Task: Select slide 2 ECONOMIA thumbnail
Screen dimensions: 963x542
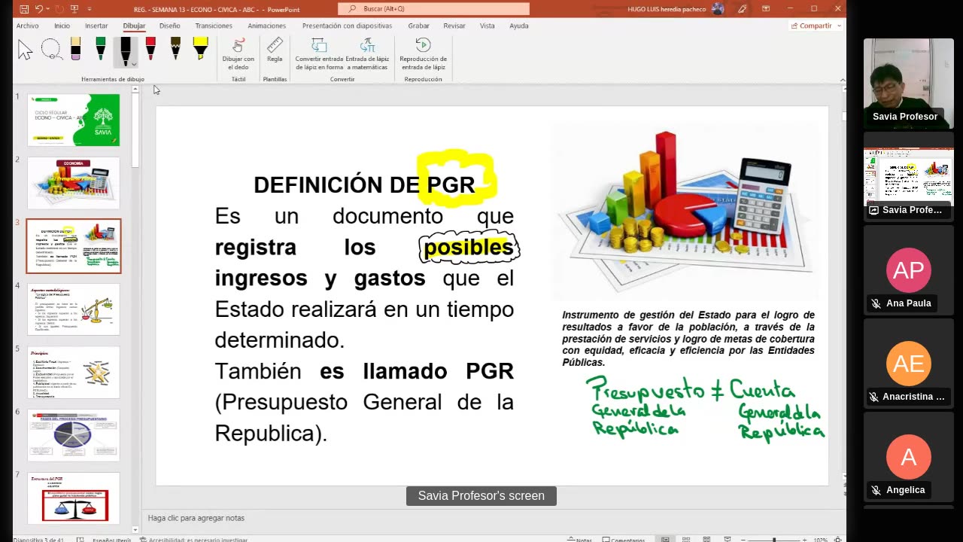Action: tap(74, 183)
